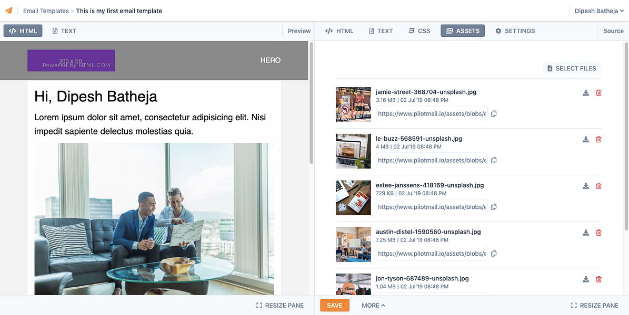The width and height of the screenshot is (629, 315).
Task: Click RESIZE PANE under the preview
Action: (x=280, y=306)
